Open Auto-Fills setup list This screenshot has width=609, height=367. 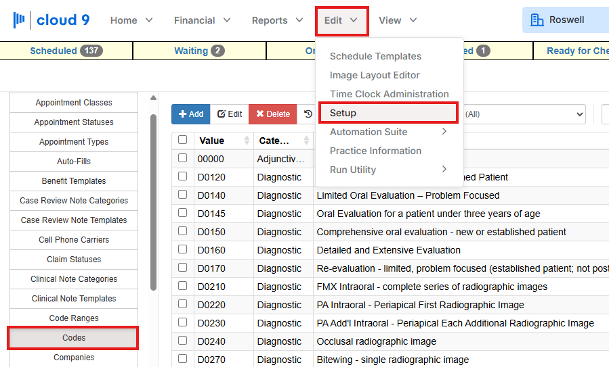(x=74, y=162)
